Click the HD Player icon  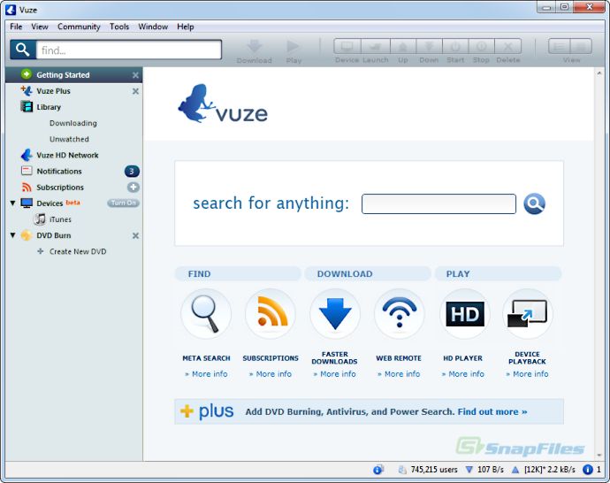pyautogui.click(x=464, y=314)
